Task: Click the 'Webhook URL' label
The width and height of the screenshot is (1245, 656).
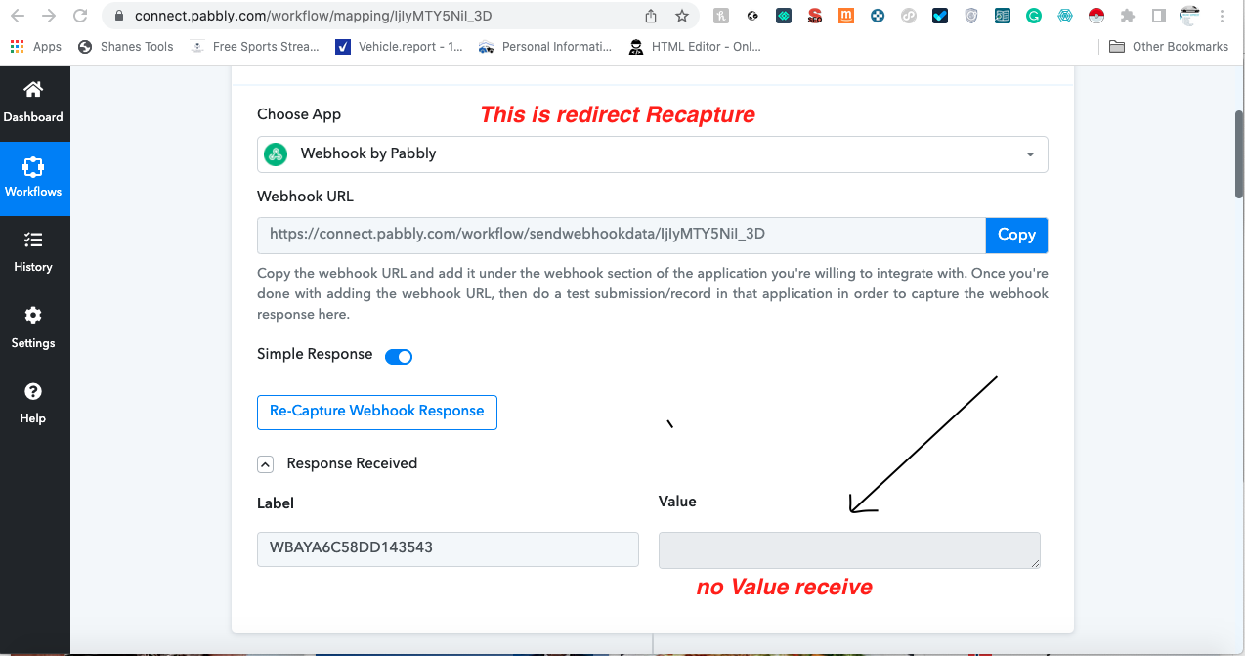Action: (x=305, y=197)
